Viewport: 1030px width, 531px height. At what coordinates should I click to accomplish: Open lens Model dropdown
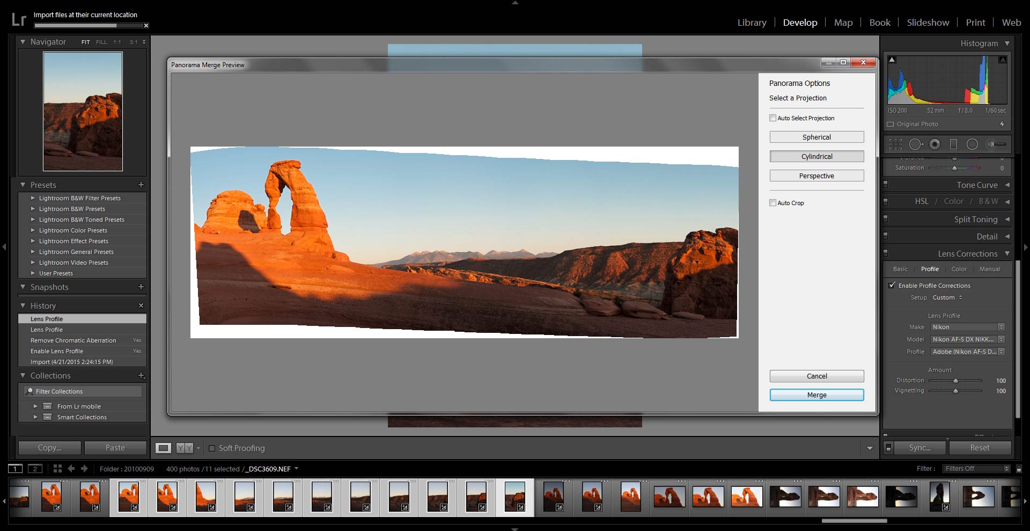tap(967, 339)
